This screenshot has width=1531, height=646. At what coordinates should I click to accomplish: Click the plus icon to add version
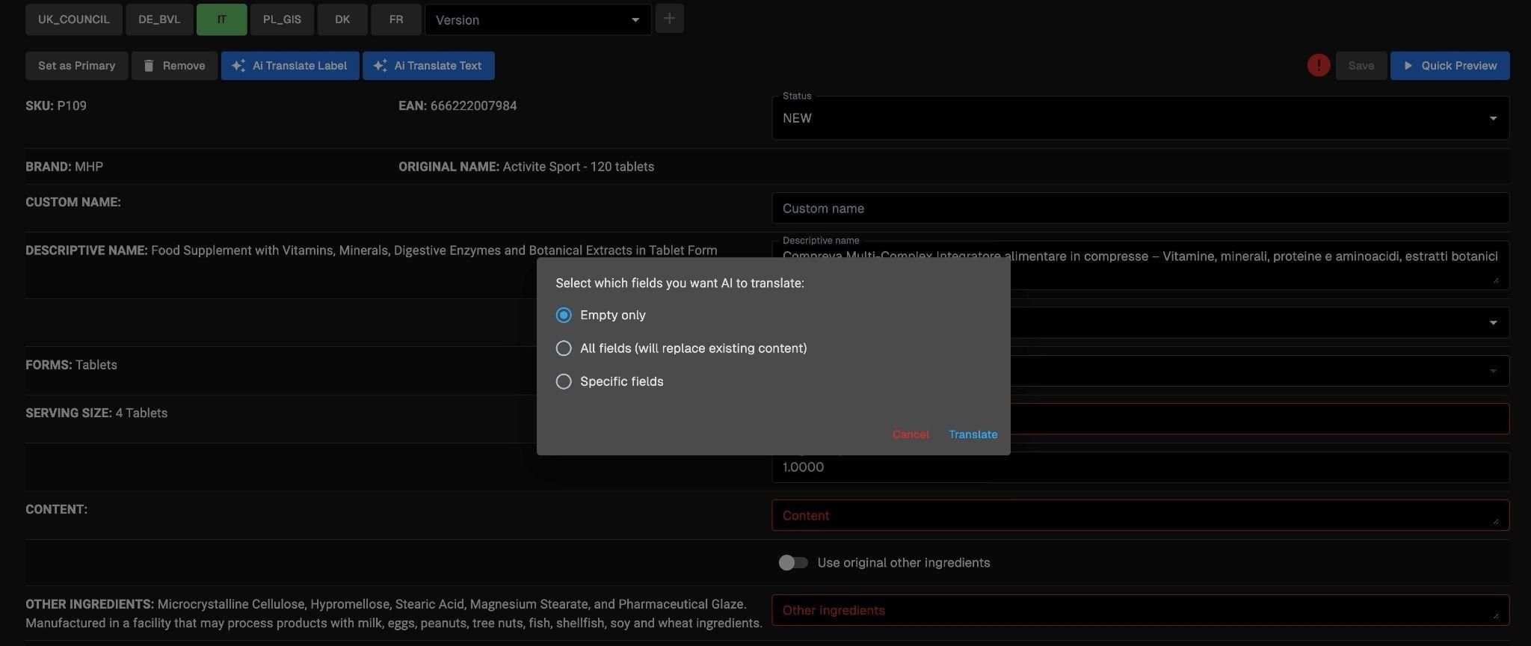(x=669, y=19)
